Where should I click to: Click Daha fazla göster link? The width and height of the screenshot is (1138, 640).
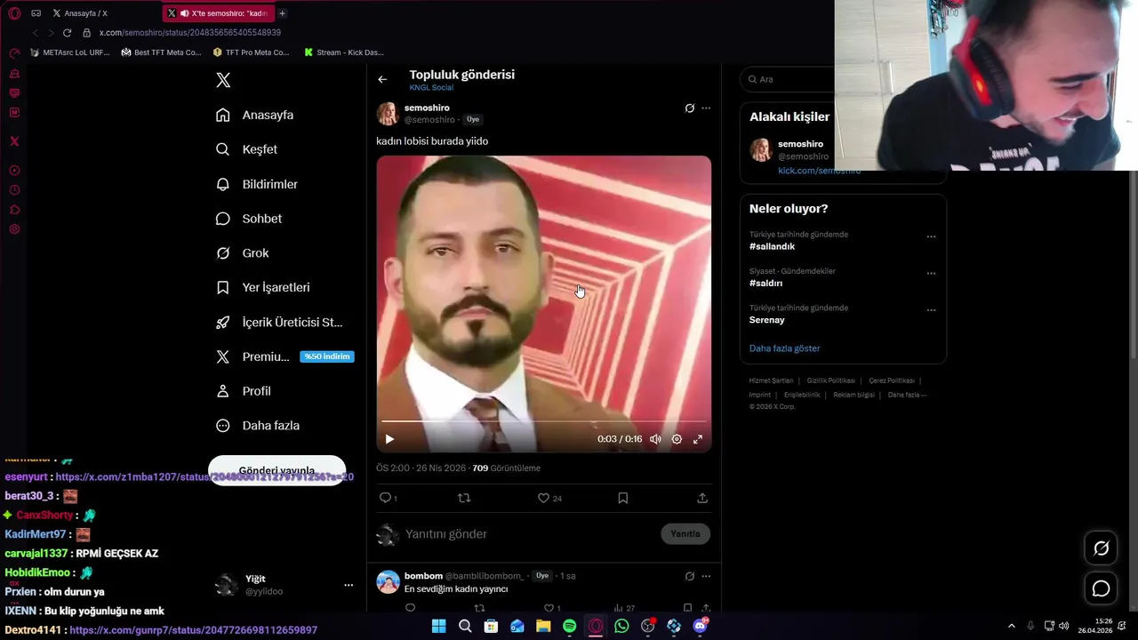[x=784, y=348]
